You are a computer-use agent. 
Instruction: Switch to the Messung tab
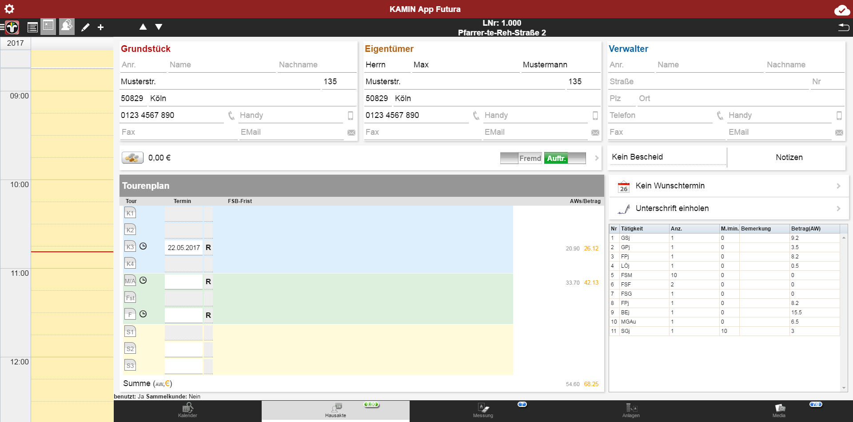point(483,410)
